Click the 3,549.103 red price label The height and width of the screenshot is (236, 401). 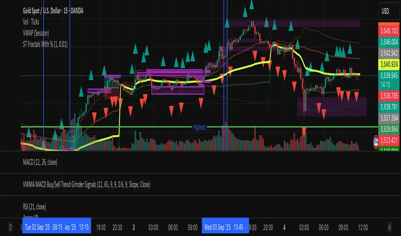[x=389, y=31]
